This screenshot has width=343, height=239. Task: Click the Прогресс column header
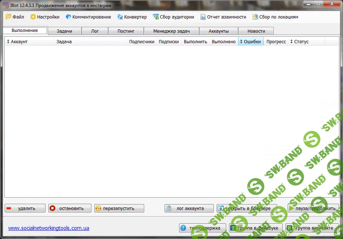(276, 41)
